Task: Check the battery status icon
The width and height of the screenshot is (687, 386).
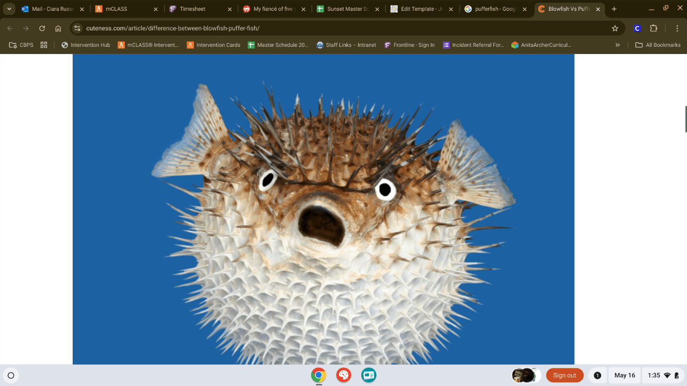Action: tap(676, 375)
